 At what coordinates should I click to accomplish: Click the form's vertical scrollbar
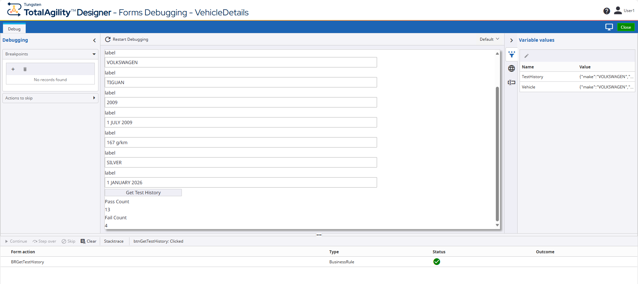click(x=497, y=154)
